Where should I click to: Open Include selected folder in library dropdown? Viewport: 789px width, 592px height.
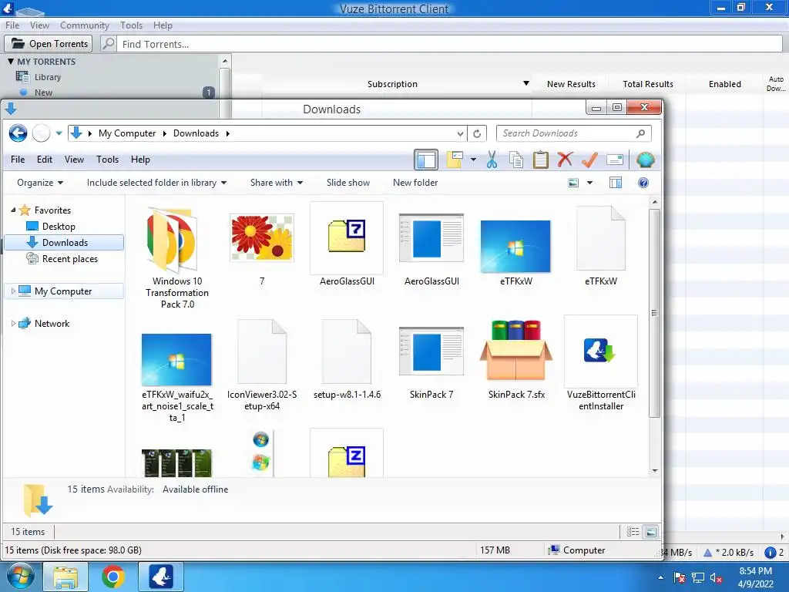click(x=156, y=183)
